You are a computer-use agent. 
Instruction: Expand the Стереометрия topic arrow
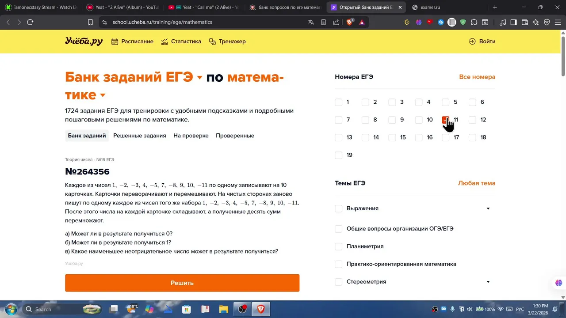(x=488, y=282)
